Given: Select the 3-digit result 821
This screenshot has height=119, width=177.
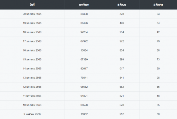Looking at the screenshot, I should click(122, 96).
